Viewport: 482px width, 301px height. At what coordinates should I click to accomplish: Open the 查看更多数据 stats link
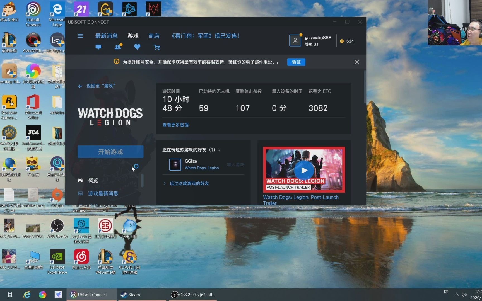pos(175,125)
